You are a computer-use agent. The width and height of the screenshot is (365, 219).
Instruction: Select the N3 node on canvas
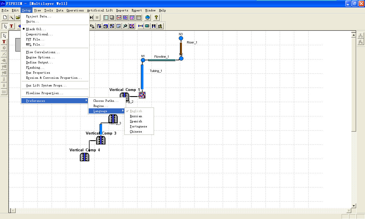coord(181,38)
